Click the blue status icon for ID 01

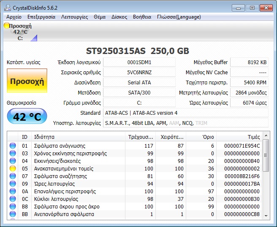(13, 146)
